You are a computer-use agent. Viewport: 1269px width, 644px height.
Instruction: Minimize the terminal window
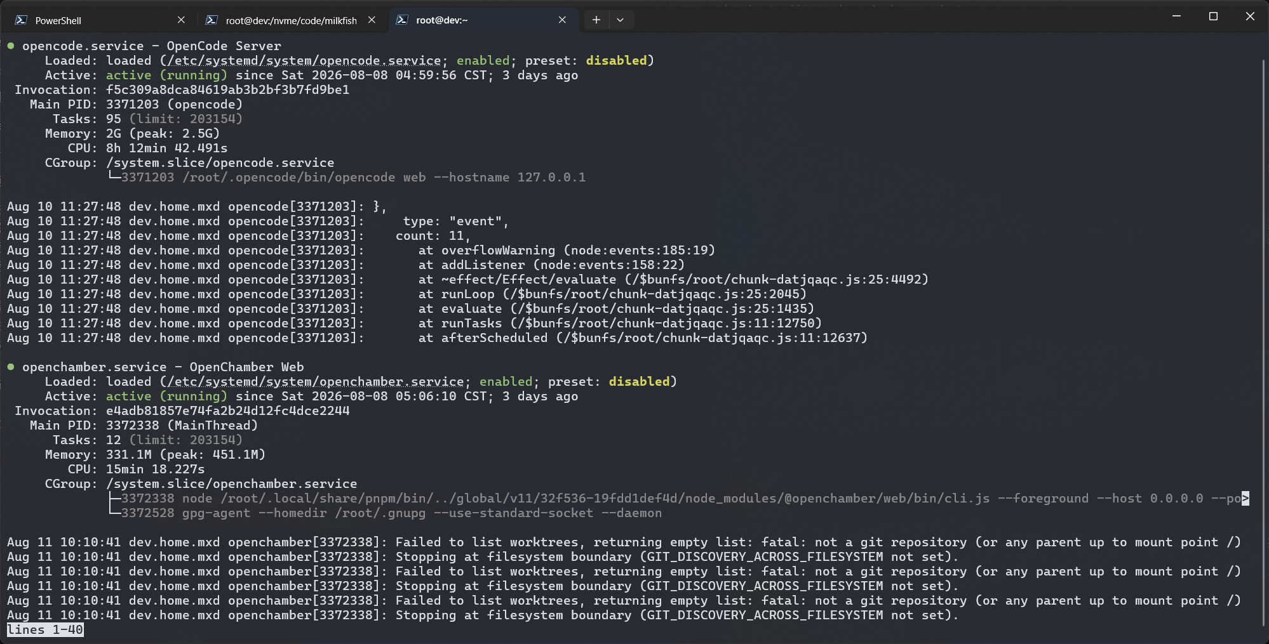click(1176, 16)
